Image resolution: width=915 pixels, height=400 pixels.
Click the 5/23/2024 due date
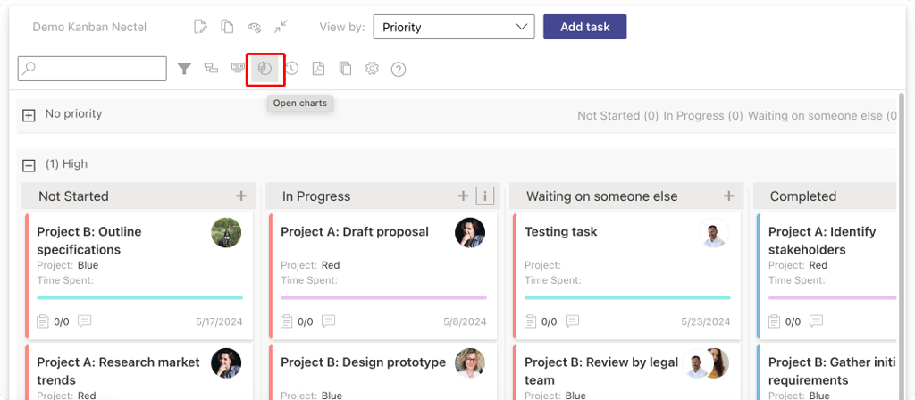[x=706, y=321]
